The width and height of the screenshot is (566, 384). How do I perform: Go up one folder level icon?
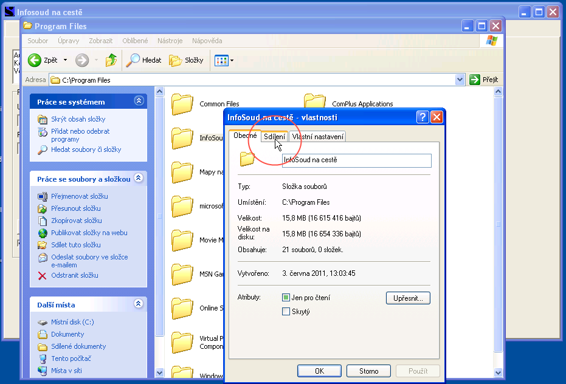point(111,60)
